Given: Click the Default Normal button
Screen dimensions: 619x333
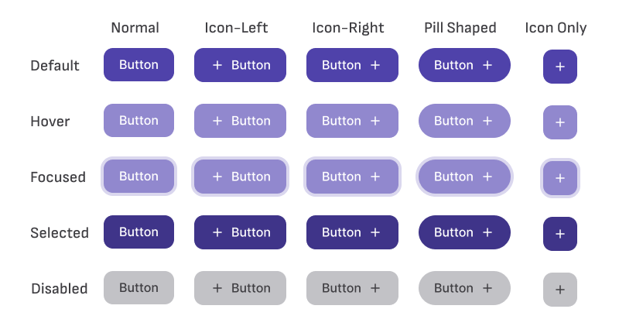Looking at the screenshot, I should click(139, 65).
